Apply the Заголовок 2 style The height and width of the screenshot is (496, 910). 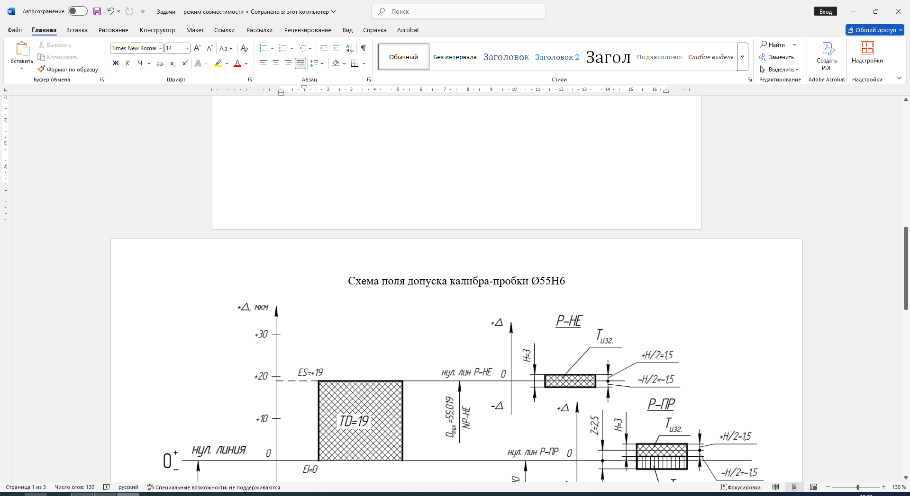tap(557, 57)
